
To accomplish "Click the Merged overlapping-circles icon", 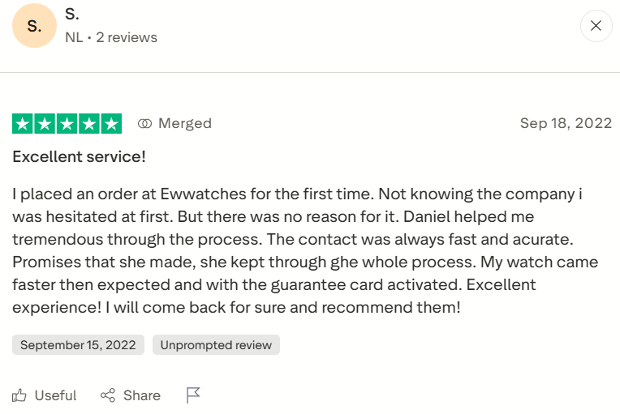I will point(145,124).
